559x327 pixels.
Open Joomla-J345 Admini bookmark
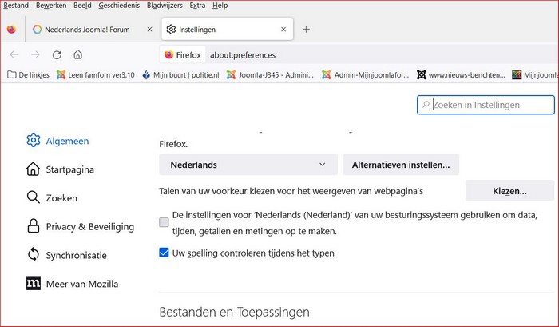[x=270, y=74]
